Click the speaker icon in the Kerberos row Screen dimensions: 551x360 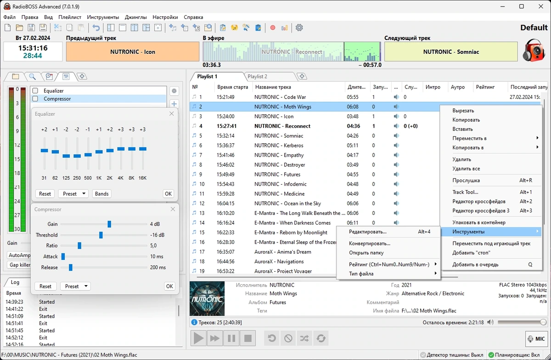click(x=396, y=146)
